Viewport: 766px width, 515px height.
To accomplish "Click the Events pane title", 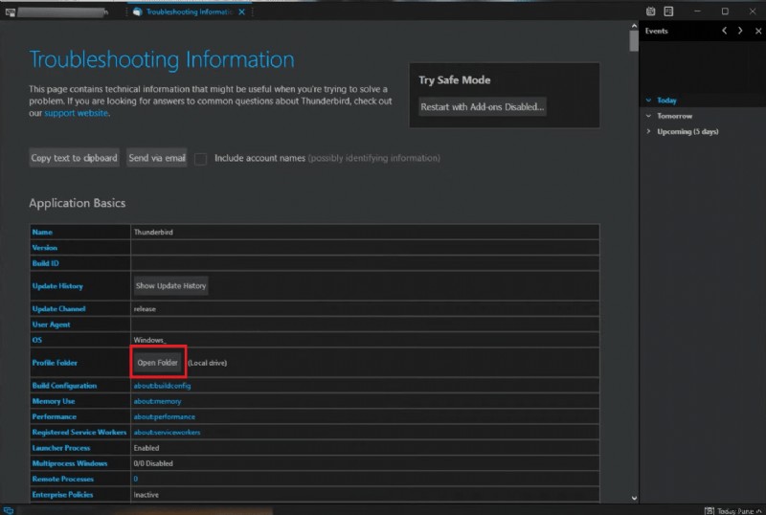I will [657, 31].
